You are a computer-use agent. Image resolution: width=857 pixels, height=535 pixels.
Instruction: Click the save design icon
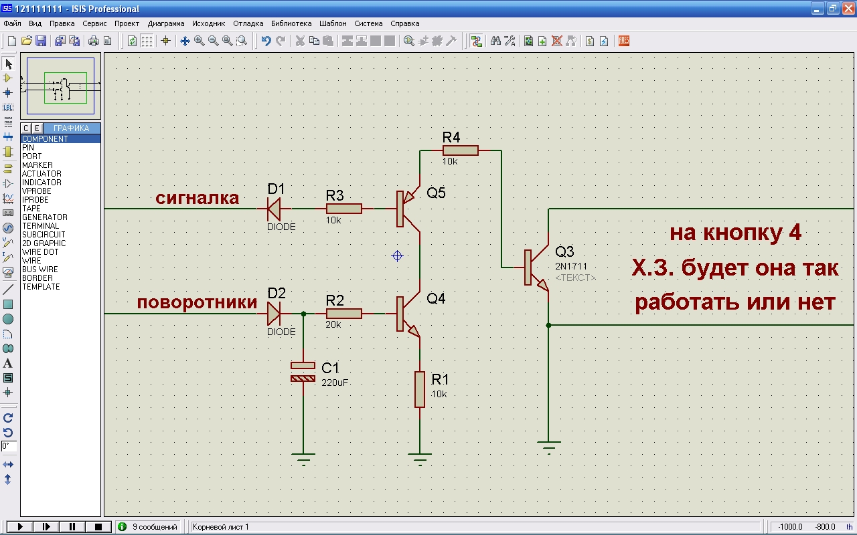point(41,41)
